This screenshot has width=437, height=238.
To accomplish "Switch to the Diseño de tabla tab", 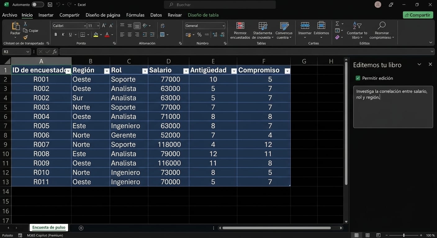I will (203, 15).
